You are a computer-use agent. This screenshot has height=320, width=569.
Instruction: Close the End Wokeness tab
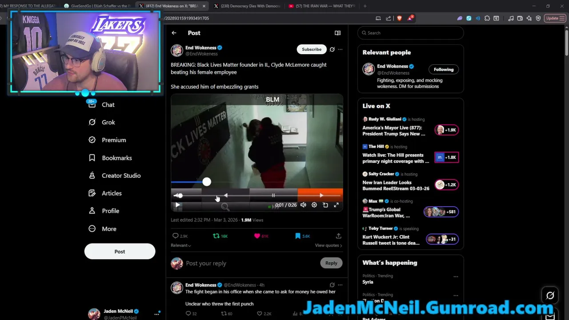204,6
